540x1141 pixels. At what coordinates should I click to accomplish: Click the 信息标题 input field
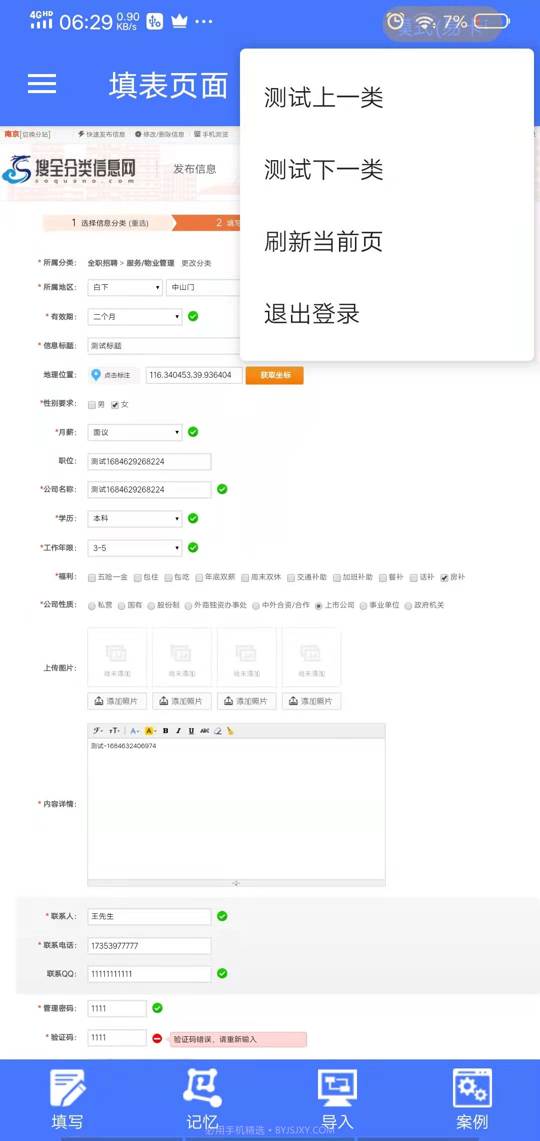pyautogui.click(x=164, y=346)
